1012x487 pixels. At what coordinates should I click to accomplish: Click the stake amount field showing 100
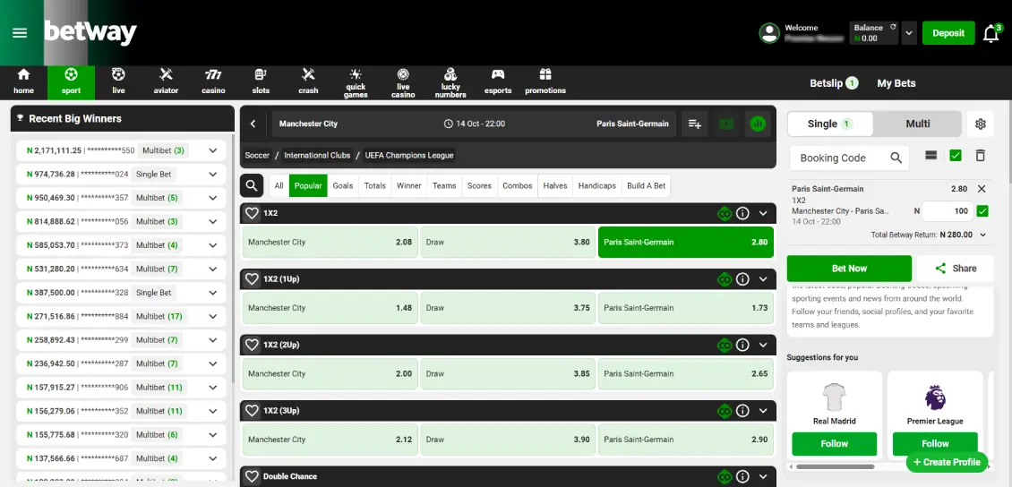[947, 211]
